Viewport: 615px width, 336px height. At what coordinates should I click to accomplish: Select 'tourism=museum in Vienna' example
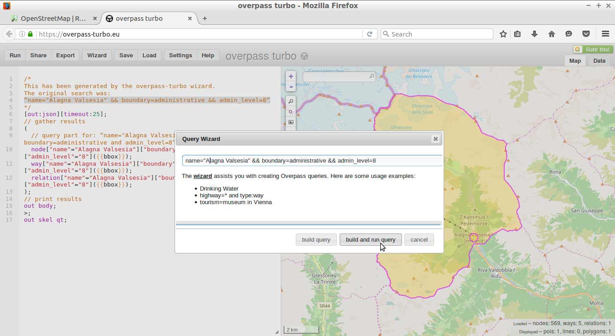pos(236,202)
